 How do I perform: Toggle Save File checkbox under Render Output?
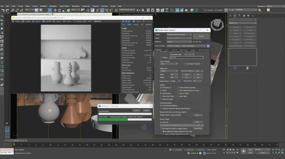click(161, 122)
